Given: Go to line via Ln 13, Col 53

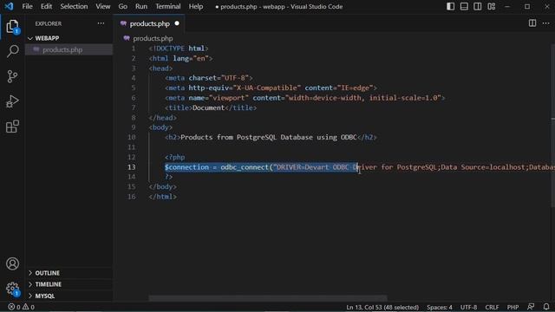Looking at the screenshot, I should tap(382, 307).
